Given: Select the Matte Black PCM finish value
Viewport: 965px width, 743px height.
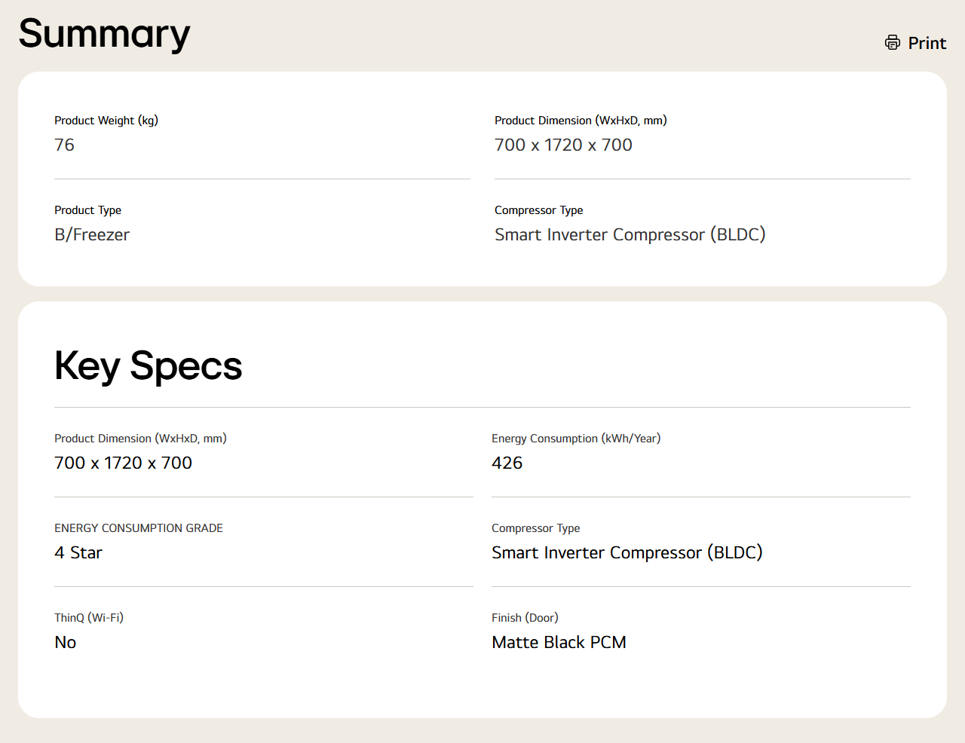Looking at the screenshot, I should point(559,643).
